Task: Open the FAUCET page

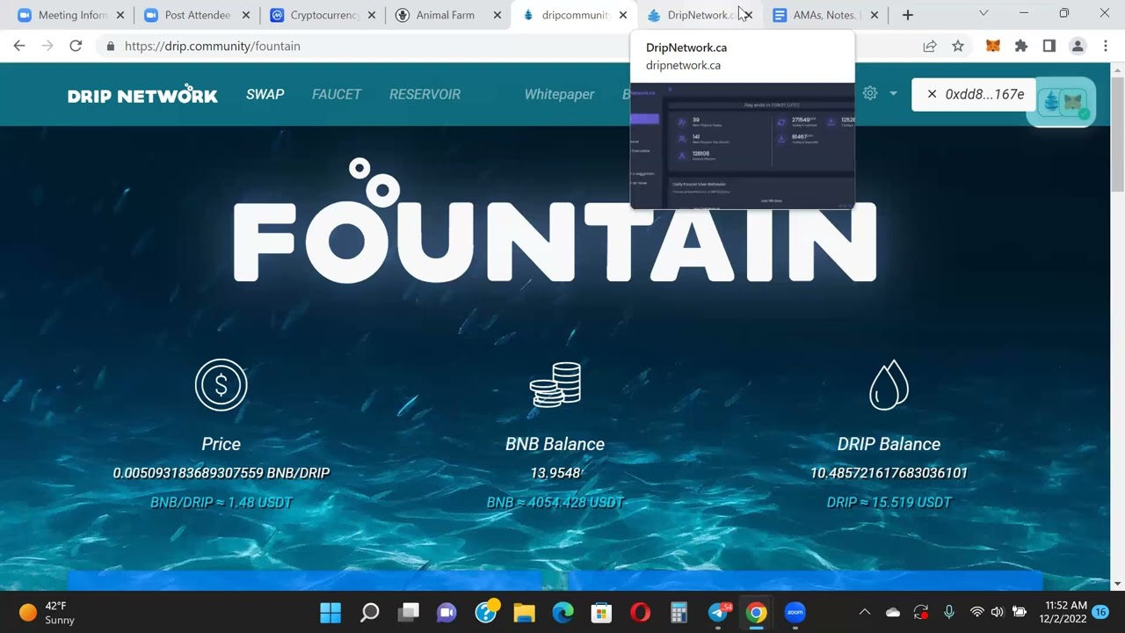Action: (x=337, y=94)
